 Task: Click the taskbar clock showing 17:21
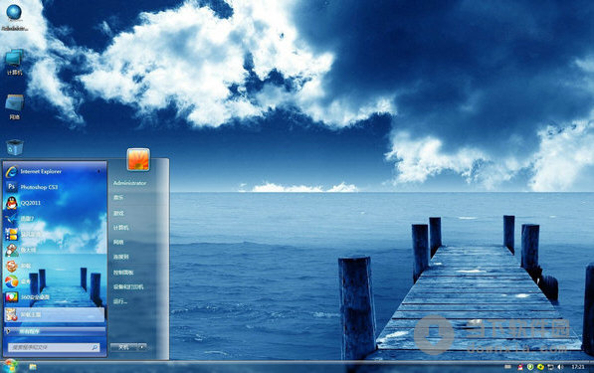pyautogui.click(x=578, y=367)
